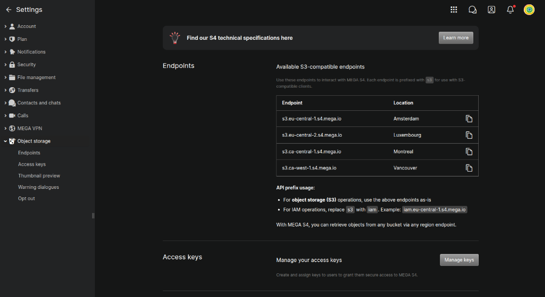Click the s3.ca-central-1.s4.mega.io endpoint text

[312, 152]
